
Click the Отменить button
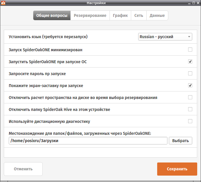pyautogui.click(x=23, y=169)
